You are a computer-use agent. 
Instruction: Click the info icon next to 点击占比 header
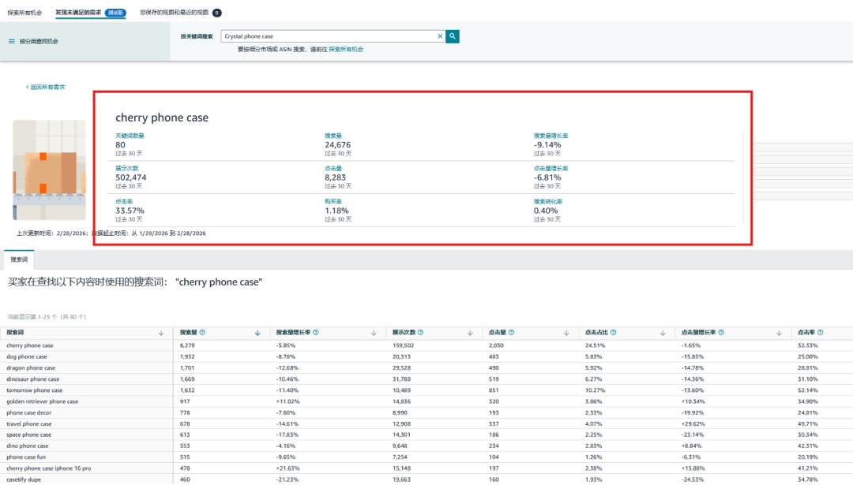click(x=614, y=333)
